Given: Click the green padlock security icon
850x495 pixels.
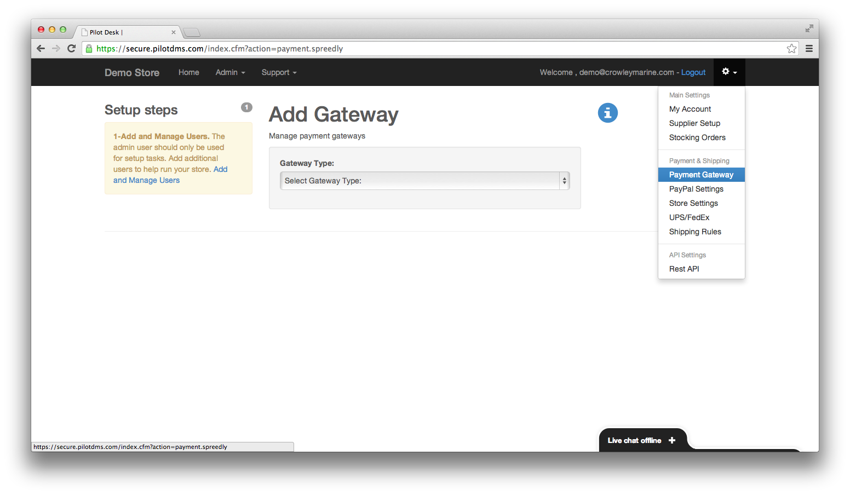Looking at the screenshot, I should point(89,48).
